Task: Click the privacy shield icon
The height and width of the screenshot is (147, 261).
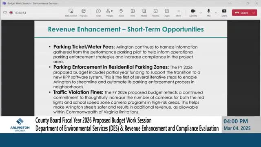Action: point(5,13)
